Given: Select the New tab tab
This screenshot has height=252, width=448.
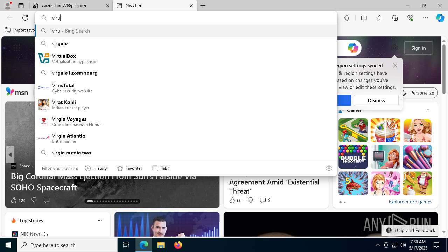Looking at the screenshot, I should 154,6.
